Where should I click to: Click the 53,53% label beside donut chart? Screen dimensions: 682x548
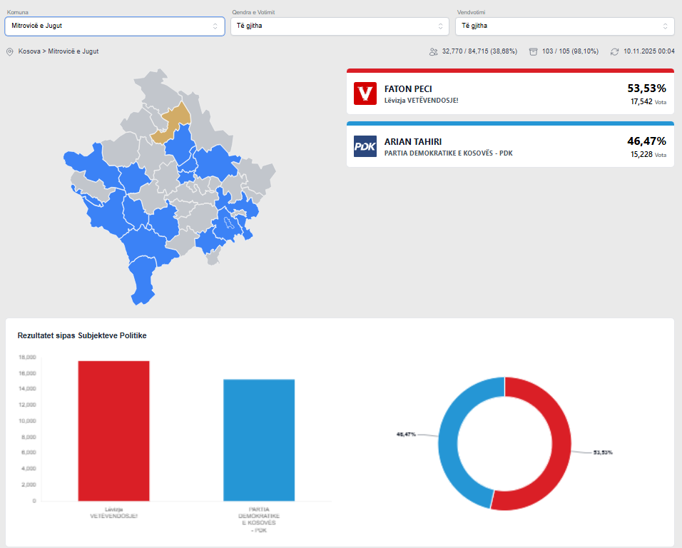603,452
